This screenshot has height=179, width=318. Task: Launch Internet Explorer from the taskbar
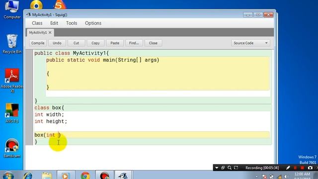click(x=28, y=176)
